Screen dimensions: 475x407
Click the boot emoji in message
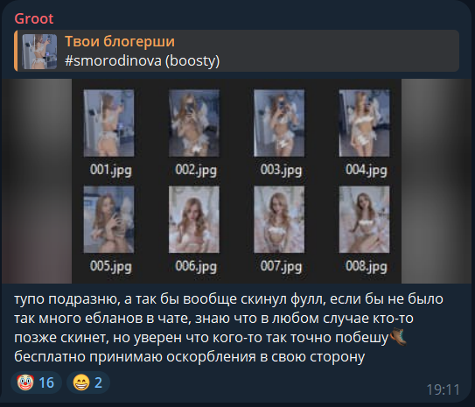pyautogui.click(x=398, y=337)
